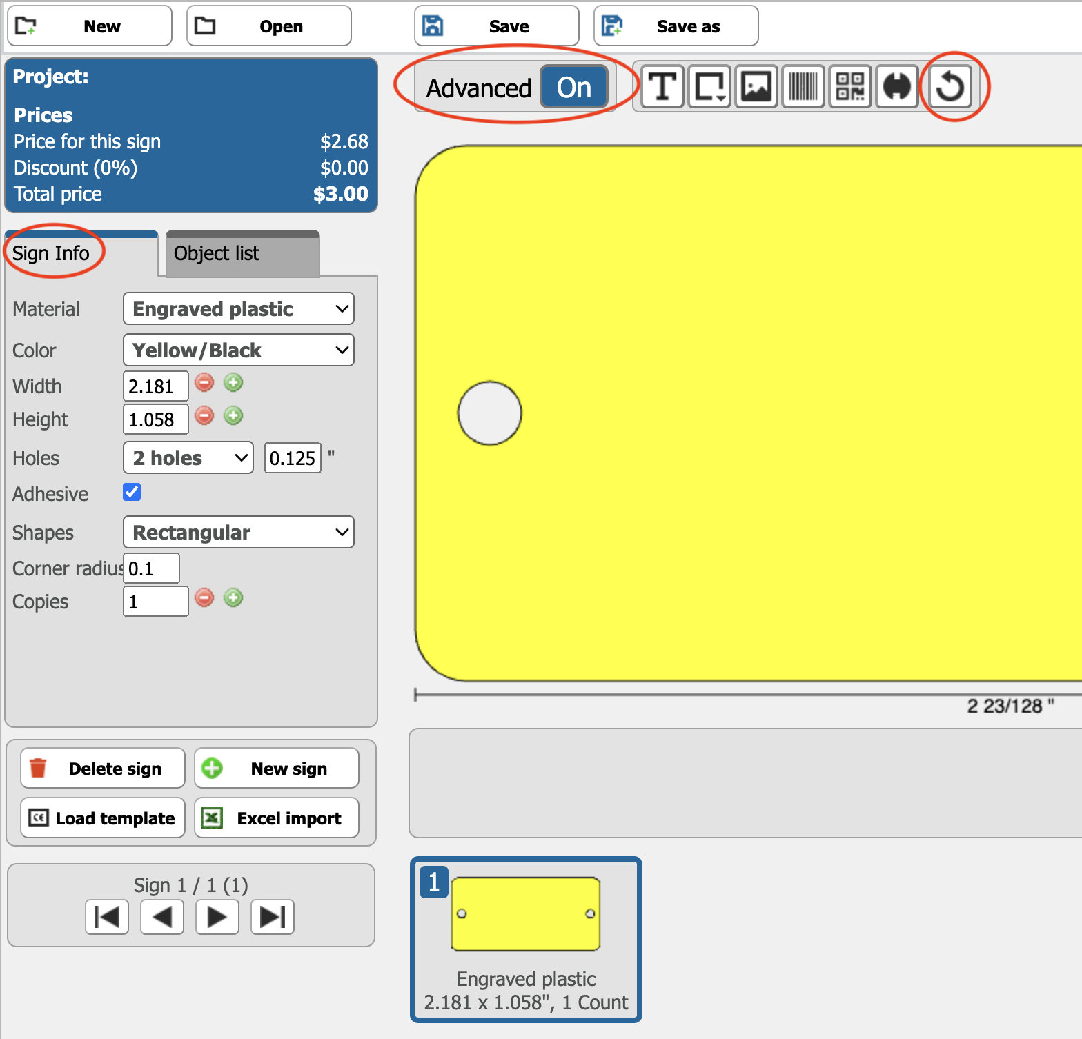The width and height of the screenshot is (1082, 1039).
Task: Click the "Discount (0%)" label
Action: point(76,168)
